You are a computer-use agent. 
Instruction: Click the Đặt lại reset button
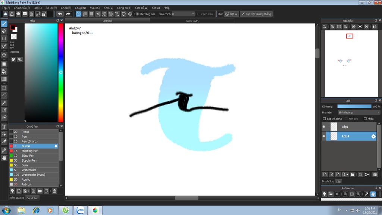click(231, 14)
